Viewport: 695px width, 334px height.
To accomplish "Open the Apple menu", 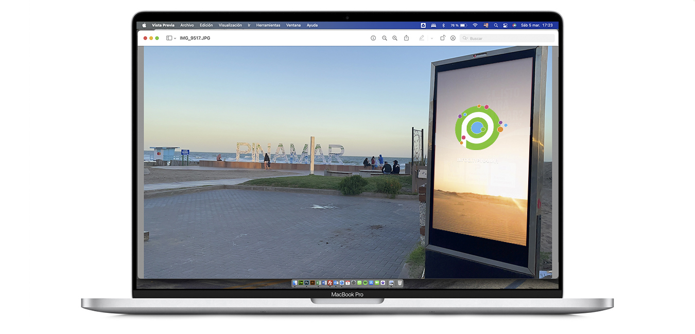I will coord(144,25).
